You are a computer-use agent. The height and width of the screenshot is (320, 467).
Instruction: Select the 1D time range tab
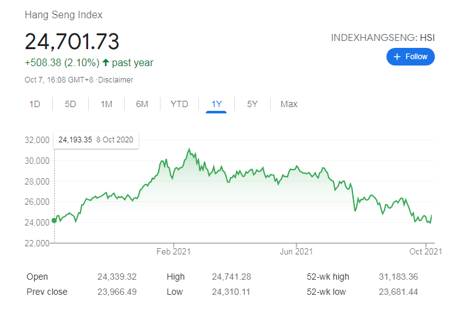click(35, 104)
